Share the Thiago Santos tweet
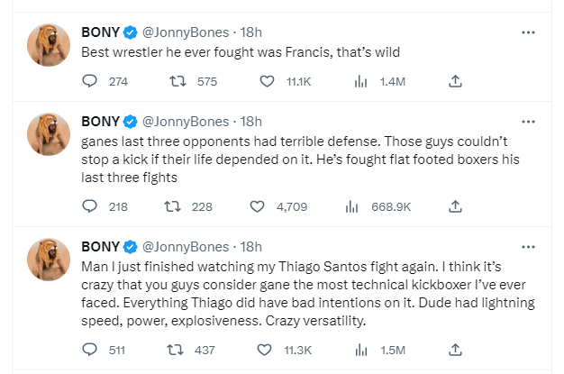 tap(456, 349)
